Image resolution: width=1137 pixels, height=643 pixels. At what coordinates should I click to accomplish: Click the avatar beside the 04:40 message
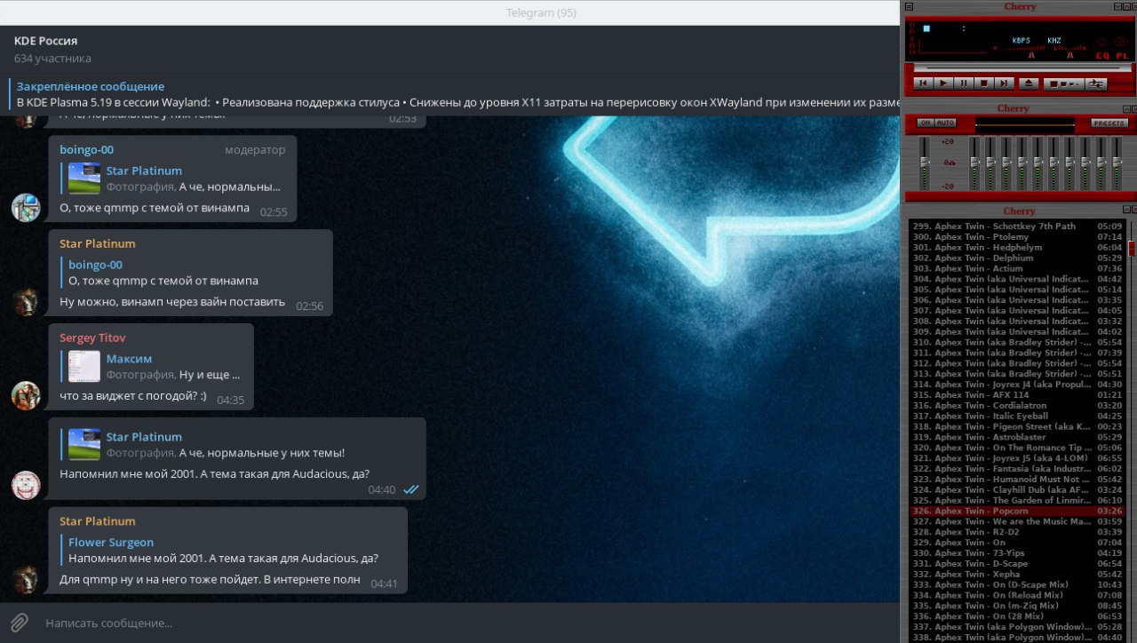(x=26, y=485)
